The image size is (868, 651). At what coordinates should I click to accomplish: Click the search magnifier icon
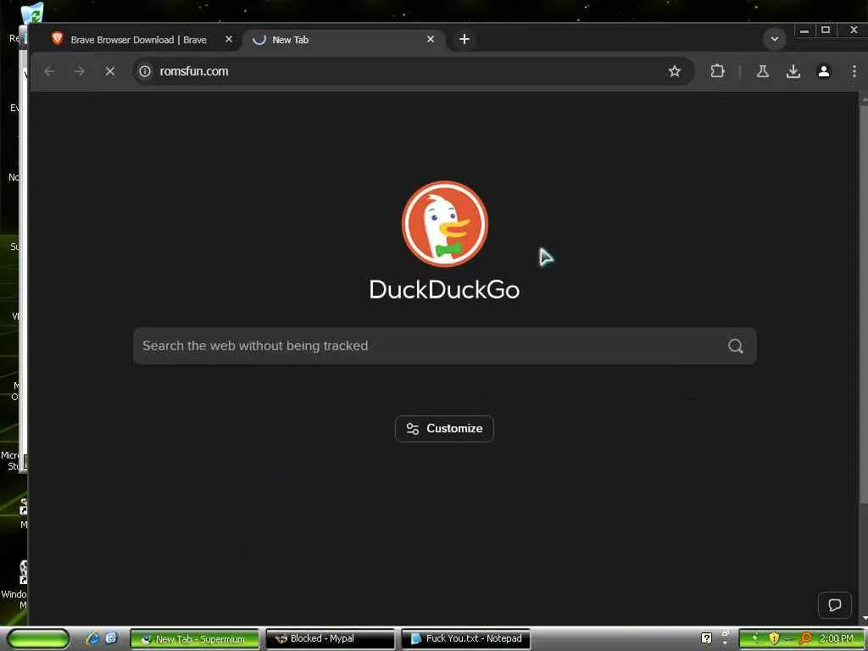(x=736, y=346)
